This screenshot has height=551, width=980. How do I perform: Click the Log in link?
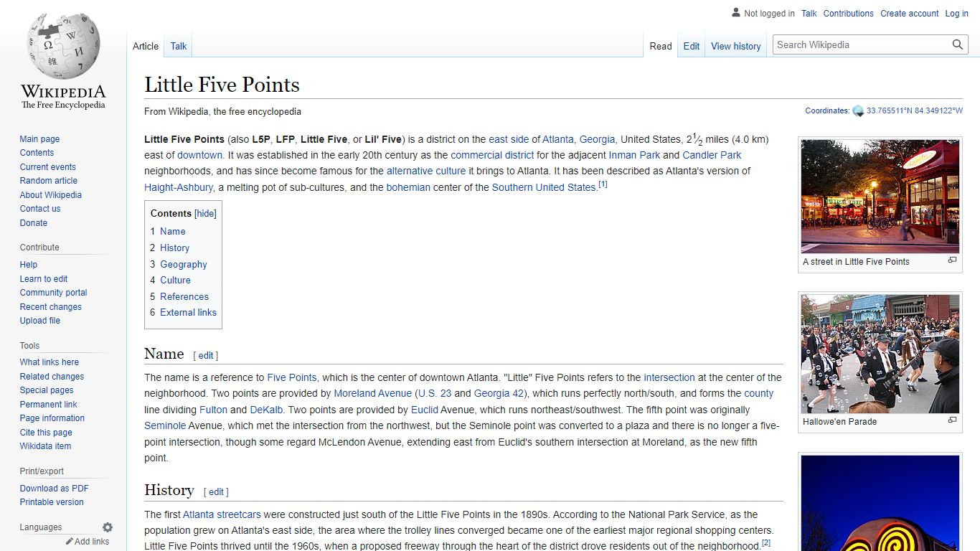pos(956,13)
